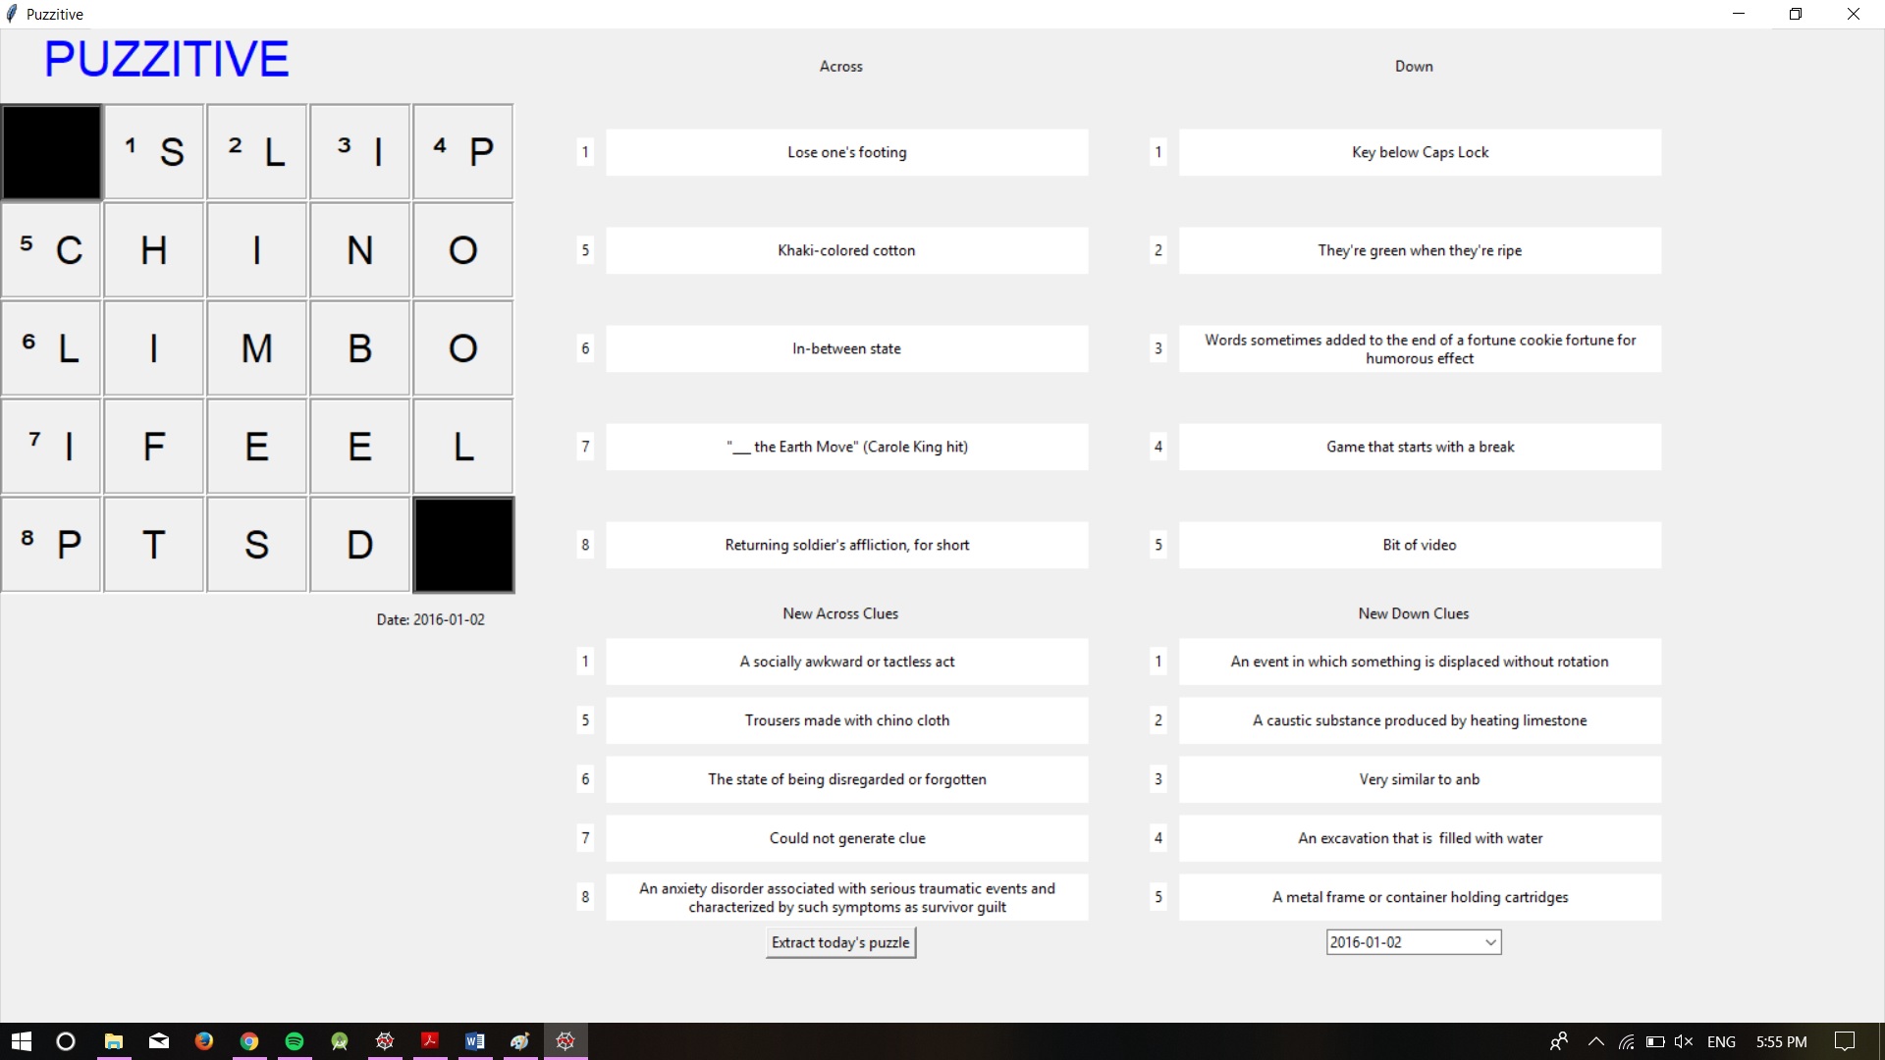Open the notification center icon
This screenshot has height=1060, width=1885.
[x=1845, y=1041]
